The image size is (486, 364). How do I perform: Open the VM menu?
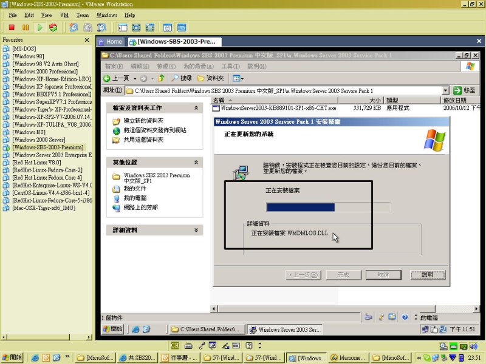64,15
